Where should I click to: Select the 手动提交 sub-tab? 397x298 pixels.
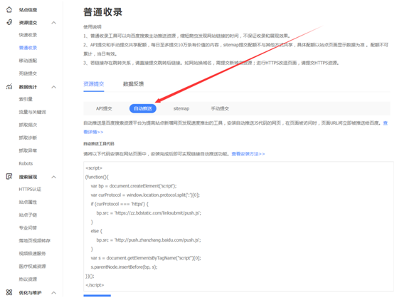click(220, 108)
